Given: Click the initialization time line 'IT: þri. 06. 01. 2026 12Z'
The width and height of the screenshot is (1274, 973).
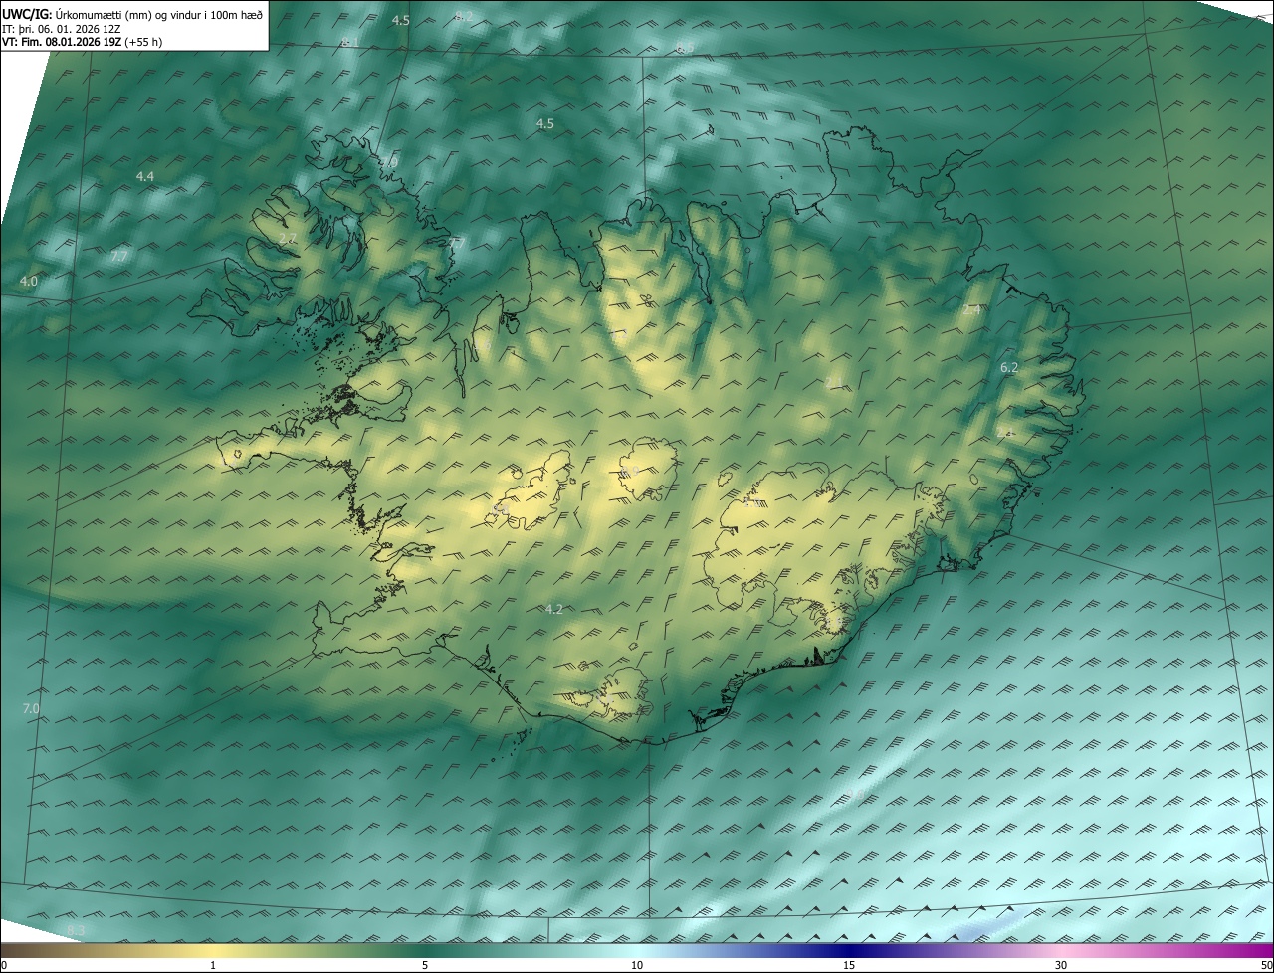Looking at the screenshot, I should click(x=62, y=29).
